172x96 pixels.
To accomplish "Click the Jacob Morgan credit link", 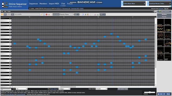I will (x=10, y=94).
